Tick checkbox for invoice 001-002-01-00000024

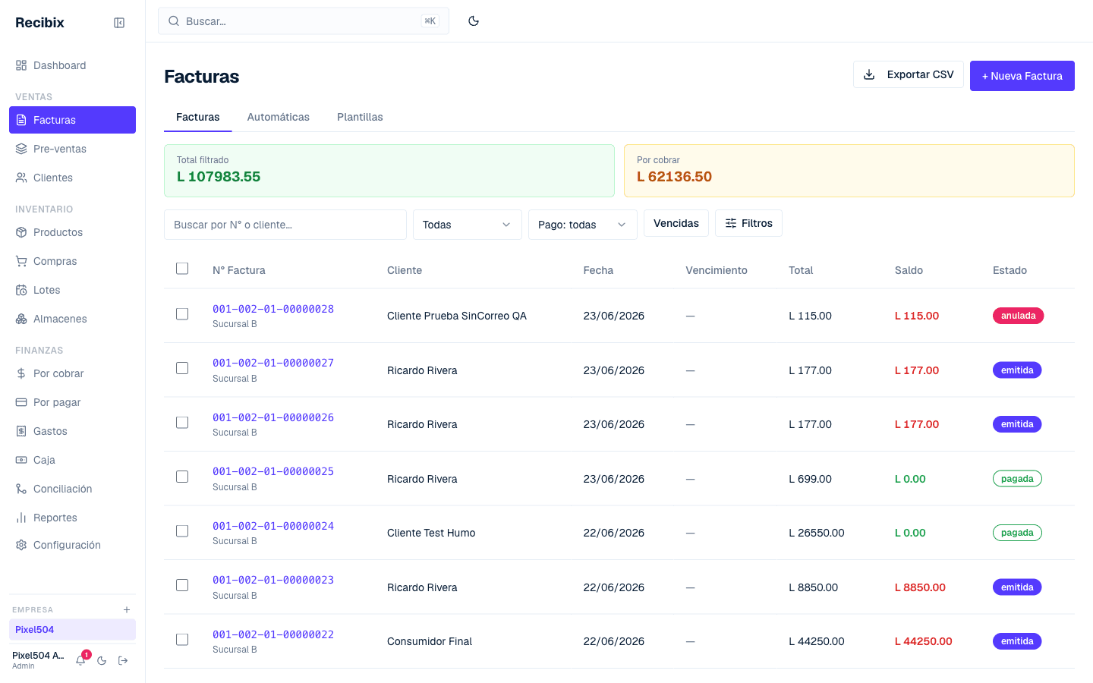[x=182, y=531]
